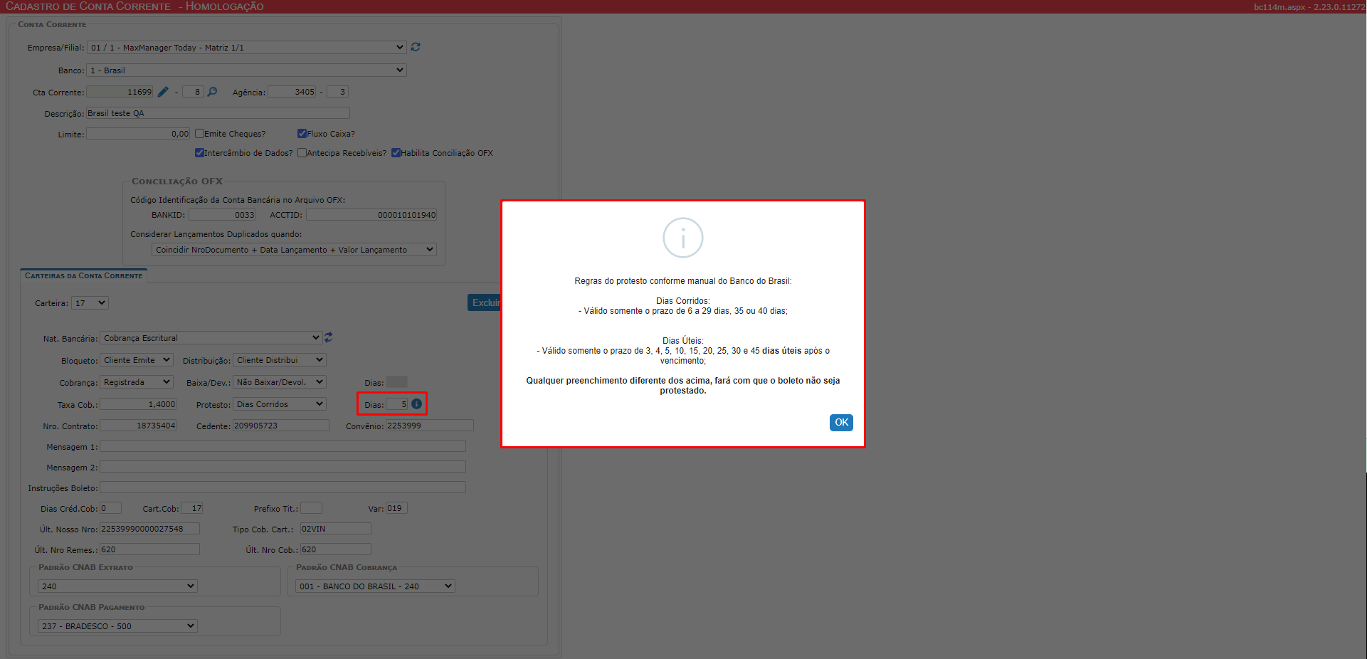1367x659 pixels.
Task: Click the Convênio field
Action: pos(430,426)
